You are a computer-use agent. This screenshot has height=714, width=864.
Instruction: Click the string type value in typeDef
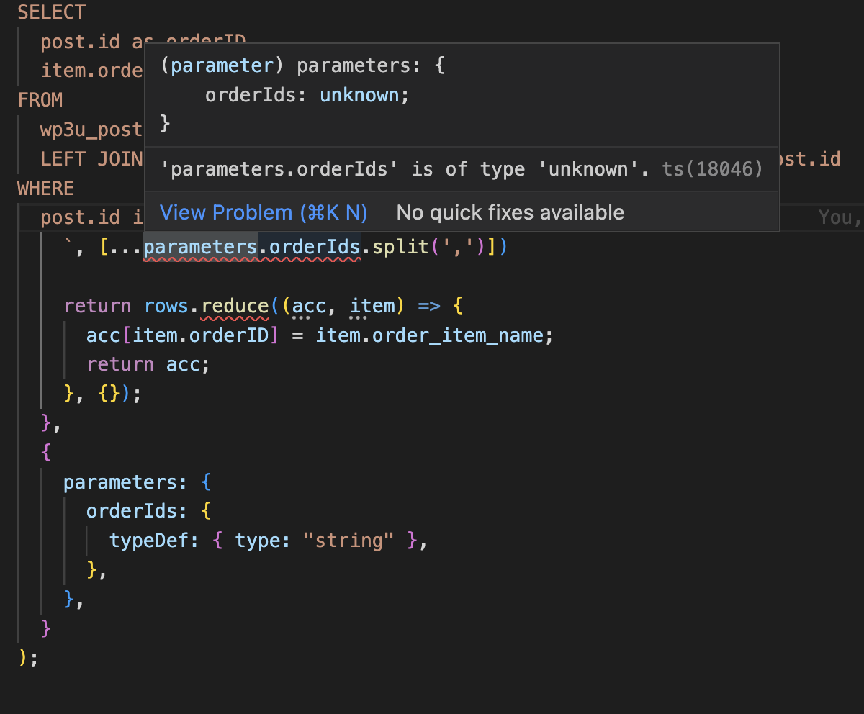click(348, 540)
